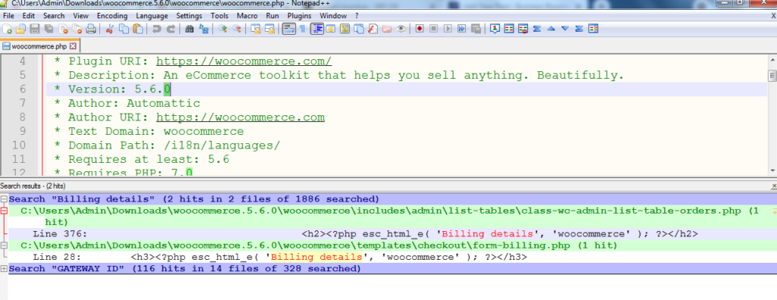Open the Encoding menu

pyautogui.click(x=112, y=16)
